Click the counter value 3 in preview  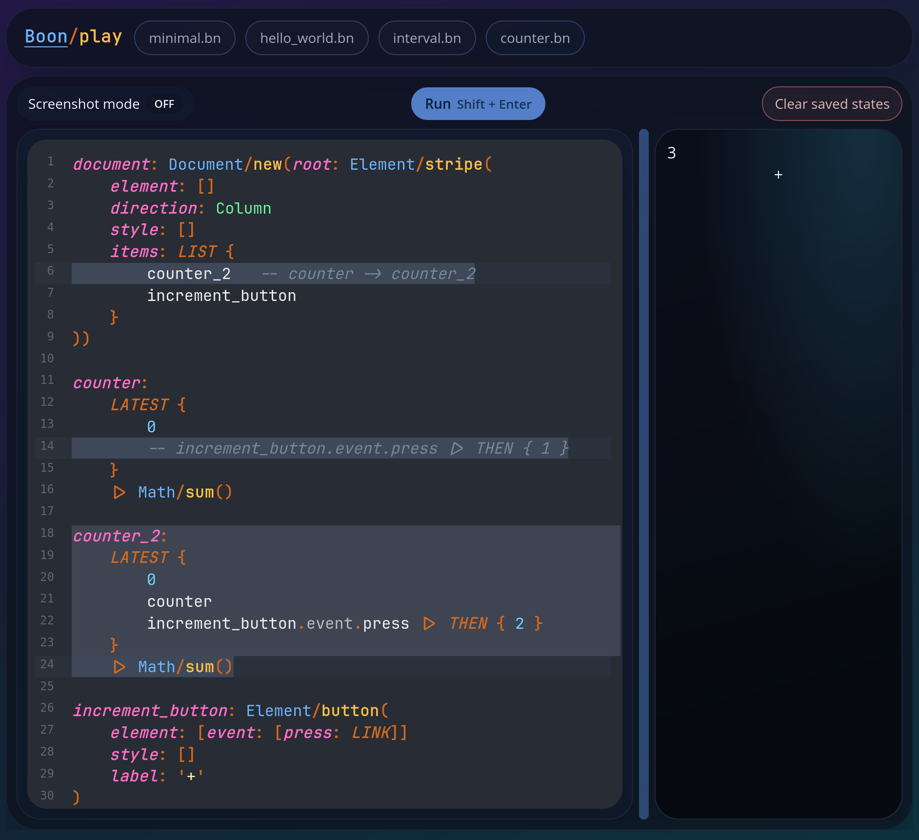(x=672, y=153)
